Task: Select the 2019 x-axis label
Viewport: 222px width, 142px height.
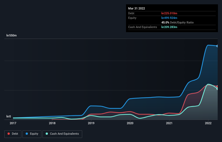Action: [x=91, y=123]
